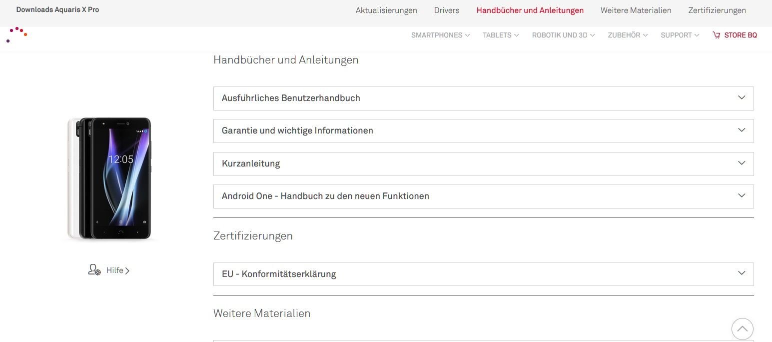Click the arrow next to Hilfe
This screenshot has height=342, width=772.
pos(127,270)
